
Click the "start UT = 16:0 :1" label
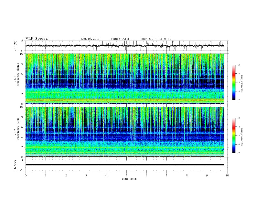tap(156, 39)
